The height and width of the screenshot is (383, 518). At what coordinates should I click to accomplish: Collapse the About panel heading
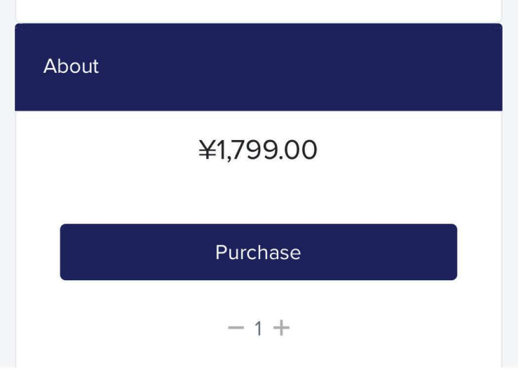pyautogui.click(x=258, y=67)
